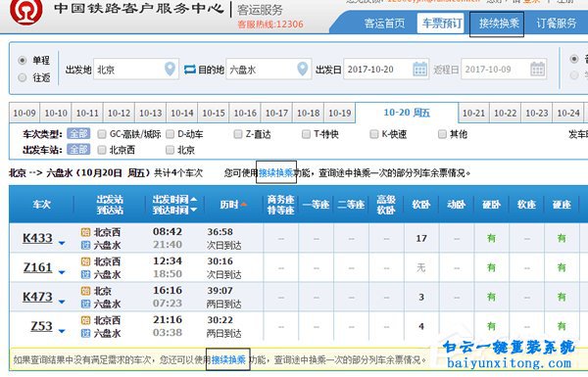Screen dimensions: 588x377
Task: Open 车票预订 tab
Action: [x=441, y=24]
